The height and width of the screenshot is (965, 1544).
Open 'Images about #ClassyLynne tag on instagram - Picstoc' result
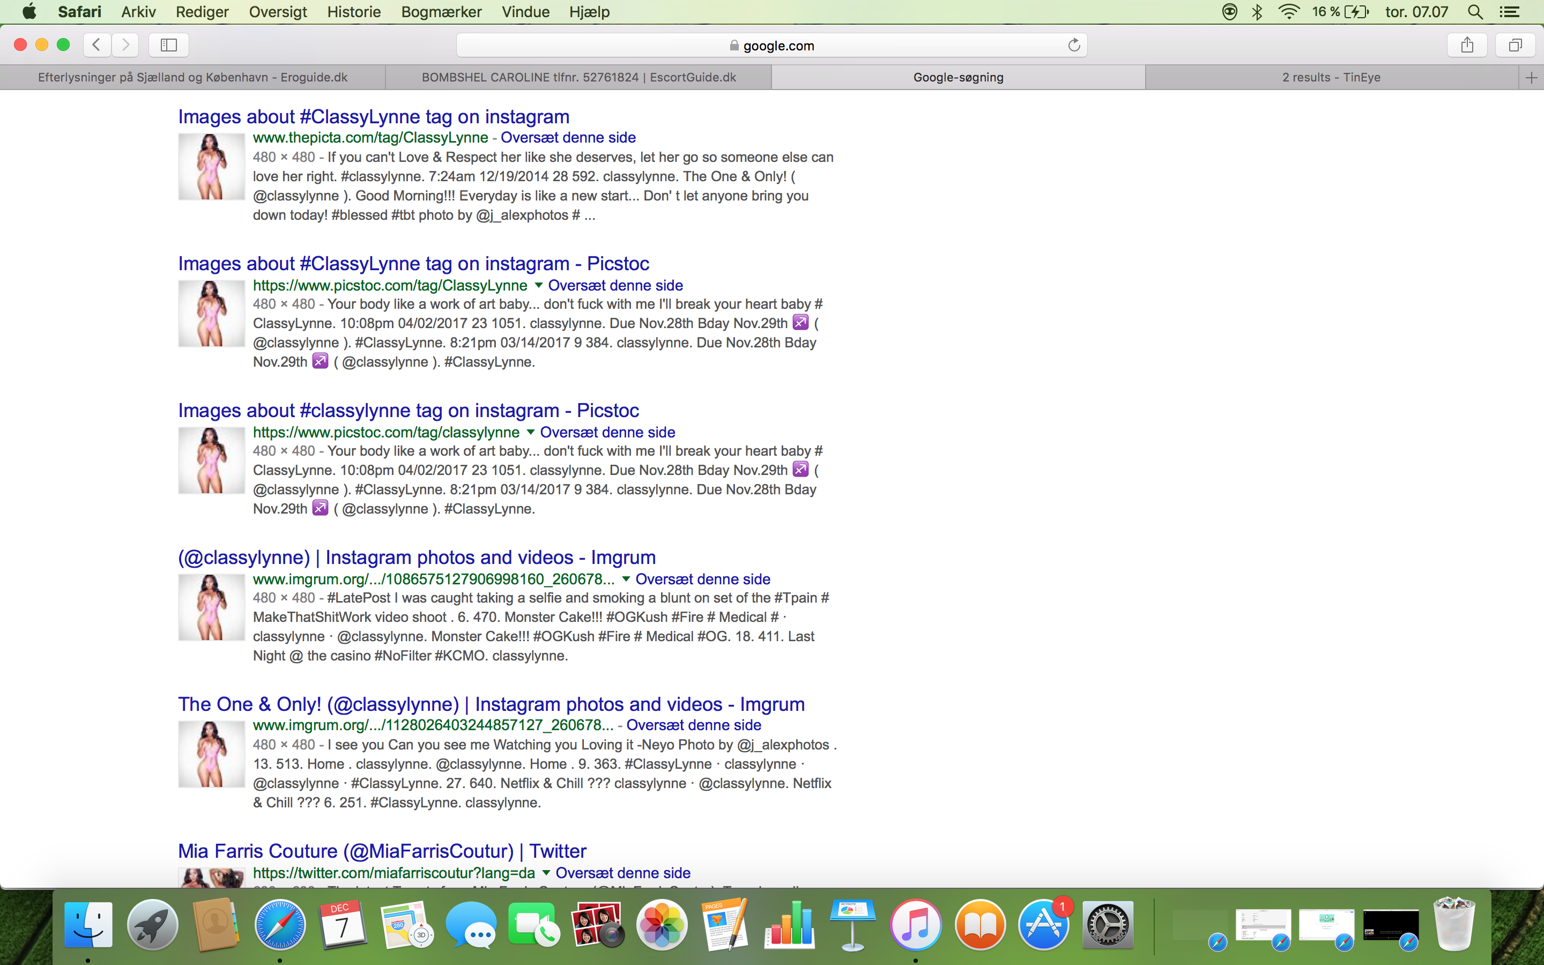click(x=413, y=264)
